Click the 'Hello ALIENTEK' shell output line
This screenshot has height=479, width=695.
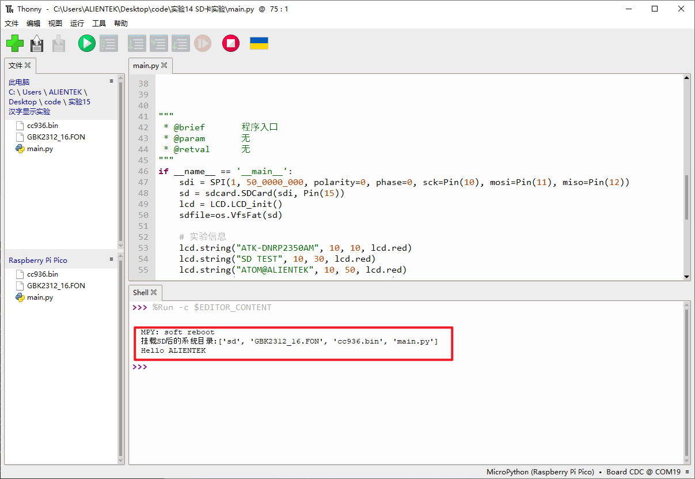173,350
